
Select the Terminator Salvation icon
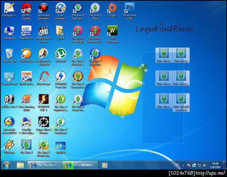pos(44,11)
